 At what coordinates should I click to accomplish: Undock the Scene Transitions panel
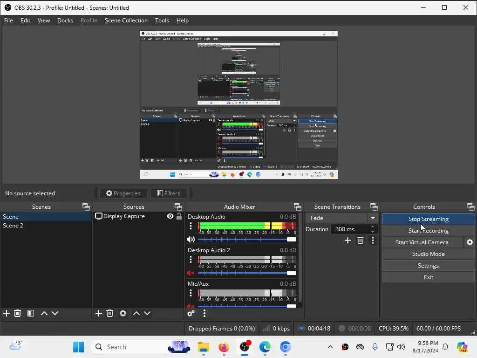pyautogui.click(x=374, y=207)
